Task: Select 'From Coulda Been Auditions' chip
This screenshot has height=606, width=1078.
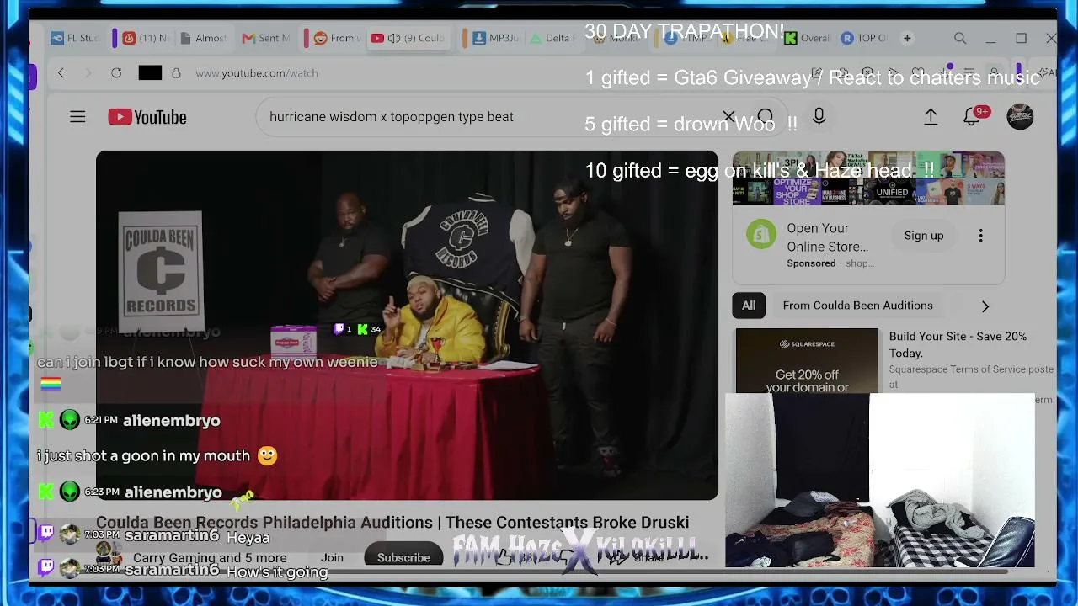Action: [x=857, y=306]
